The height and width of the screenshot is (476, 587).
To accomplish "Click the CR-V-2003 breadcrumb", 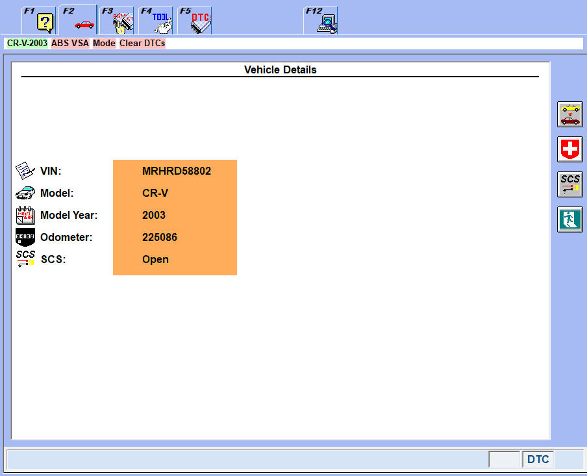I will click(27, 43).
